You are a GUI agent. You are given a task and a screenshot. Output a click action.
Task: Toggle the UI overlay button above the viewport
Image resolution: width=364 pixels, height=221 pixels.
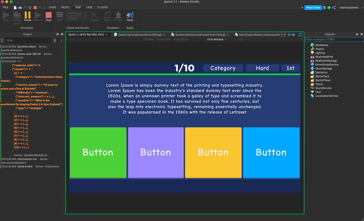tap(289, 34)
